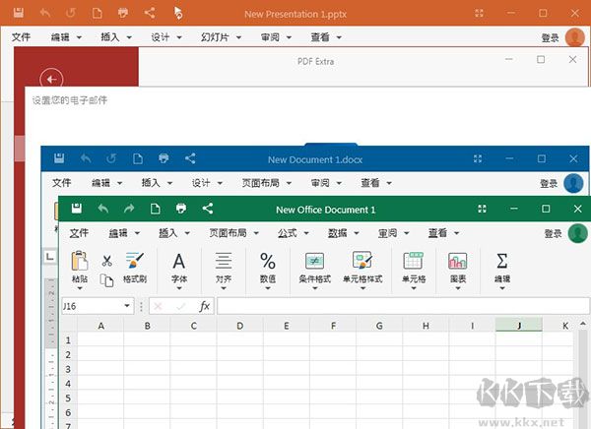Viewport: 591px width, 429px height.
Task: Expand the 审阅 dropdown in the spreadsheet
Action: (407, 233)
